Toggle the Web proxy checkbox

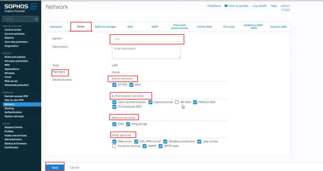tap(114, 141)
